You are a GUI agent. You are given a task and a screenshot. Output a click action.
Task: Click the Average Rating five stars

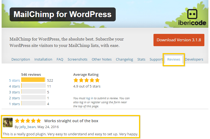(x=87, y=80)
